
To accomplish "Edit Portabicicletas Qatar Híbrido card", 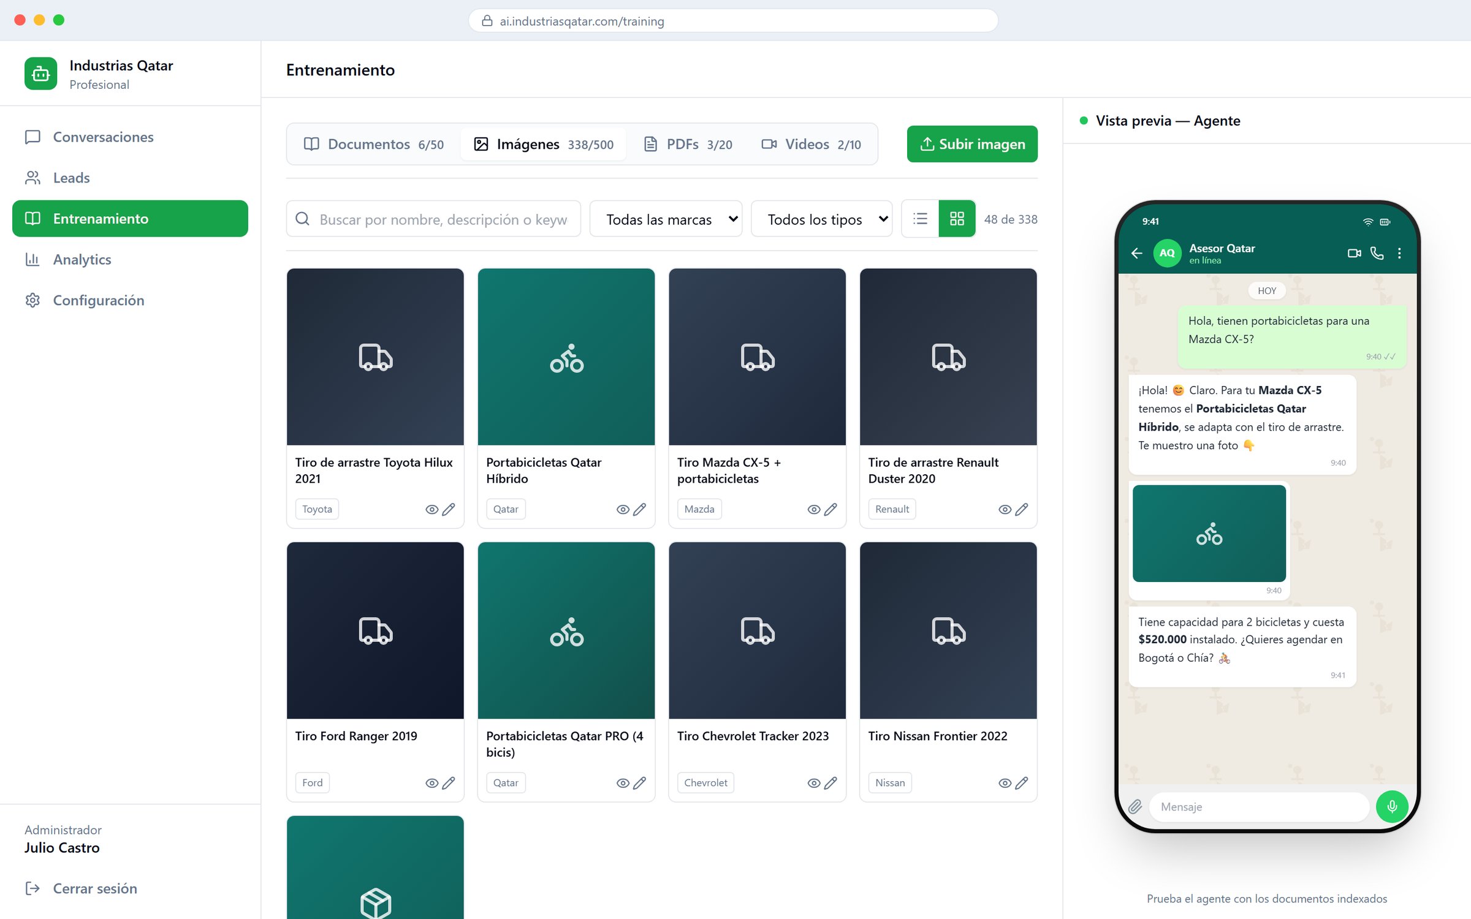I will point(640,509).
